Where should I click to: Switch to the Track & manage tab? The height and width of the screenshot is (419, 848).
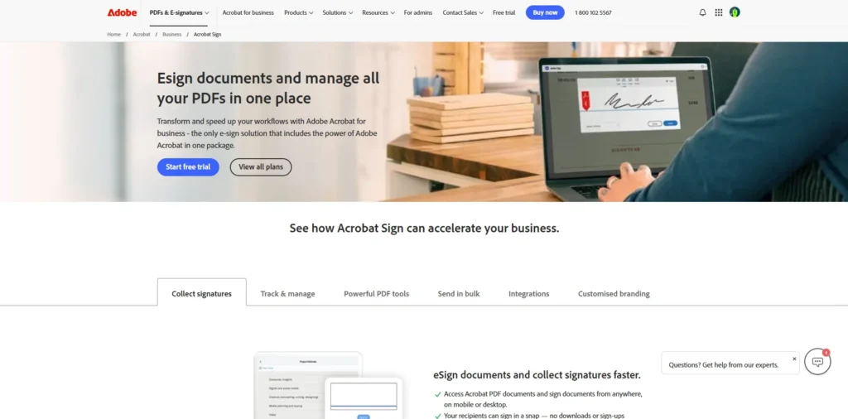(287, 294)
